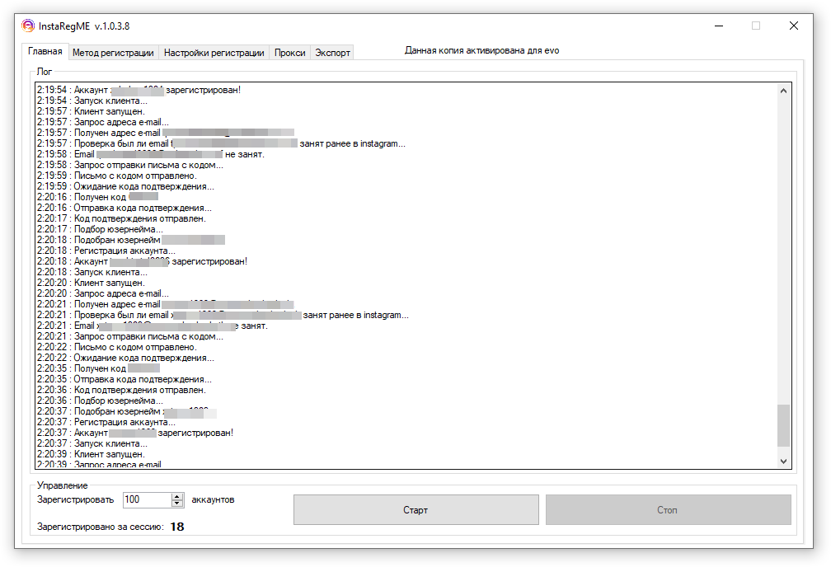Click the log scrollbar up arrow

[783, 91]
